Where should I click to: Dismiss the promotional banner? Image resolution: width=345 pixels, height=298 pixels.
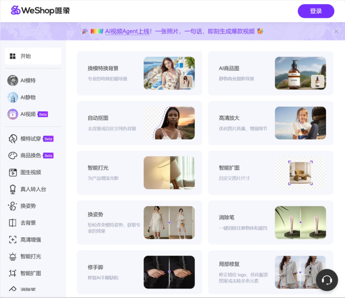click(x=336, y=31)
